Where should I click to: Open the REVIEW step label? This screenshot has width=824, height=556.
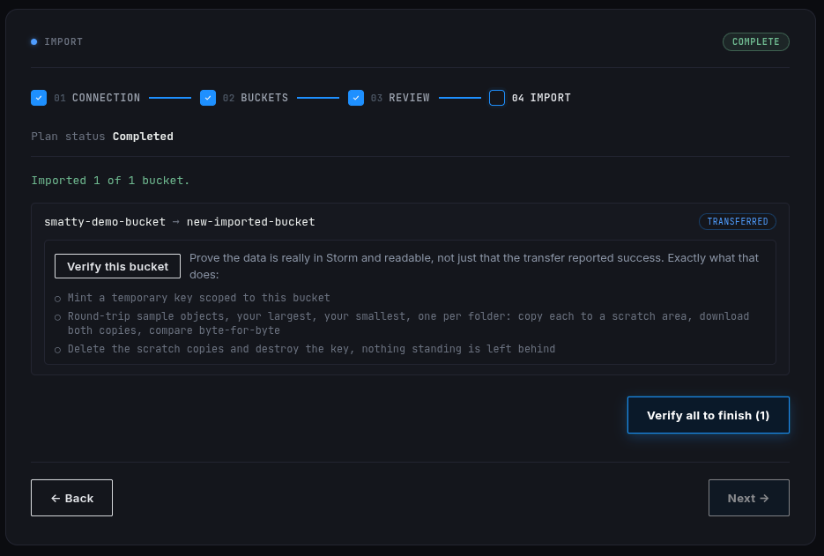click(x=410, y=98)
